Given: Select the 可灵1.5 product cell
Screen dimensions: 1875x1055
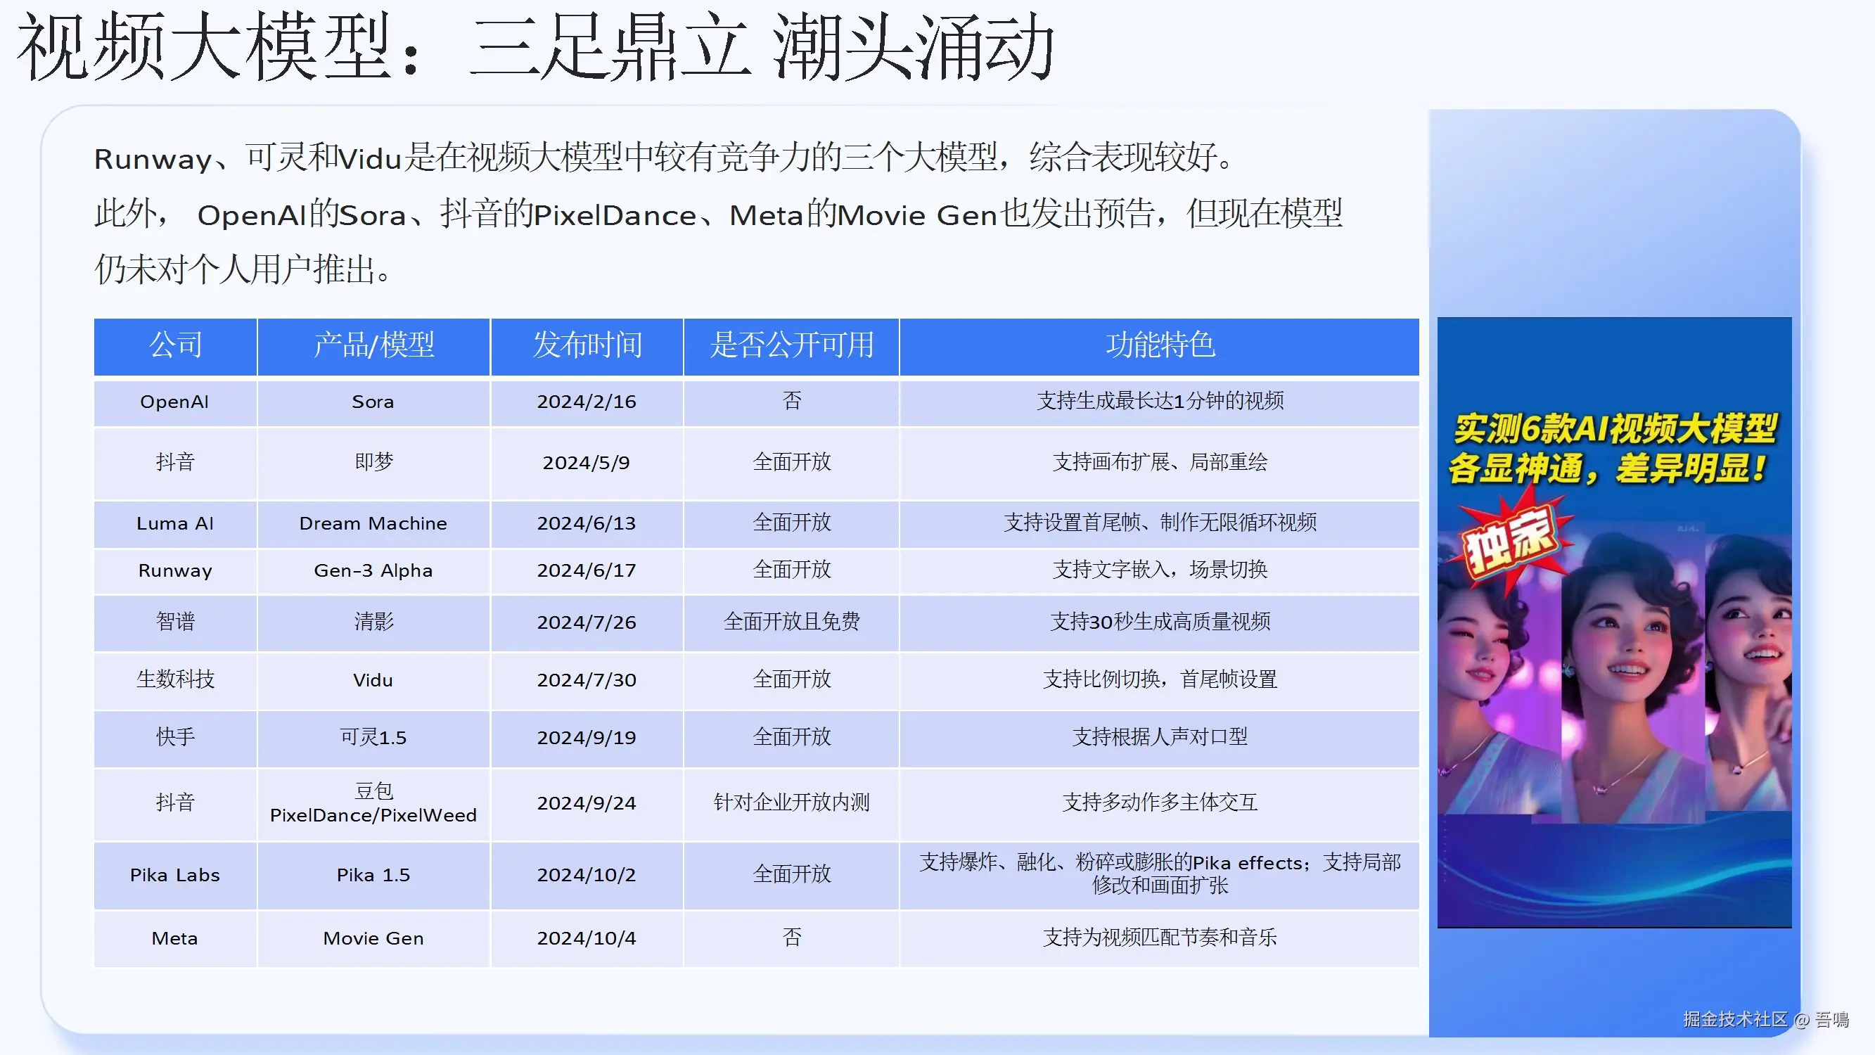Looking at the screenshot, I should tap(373, 737).
